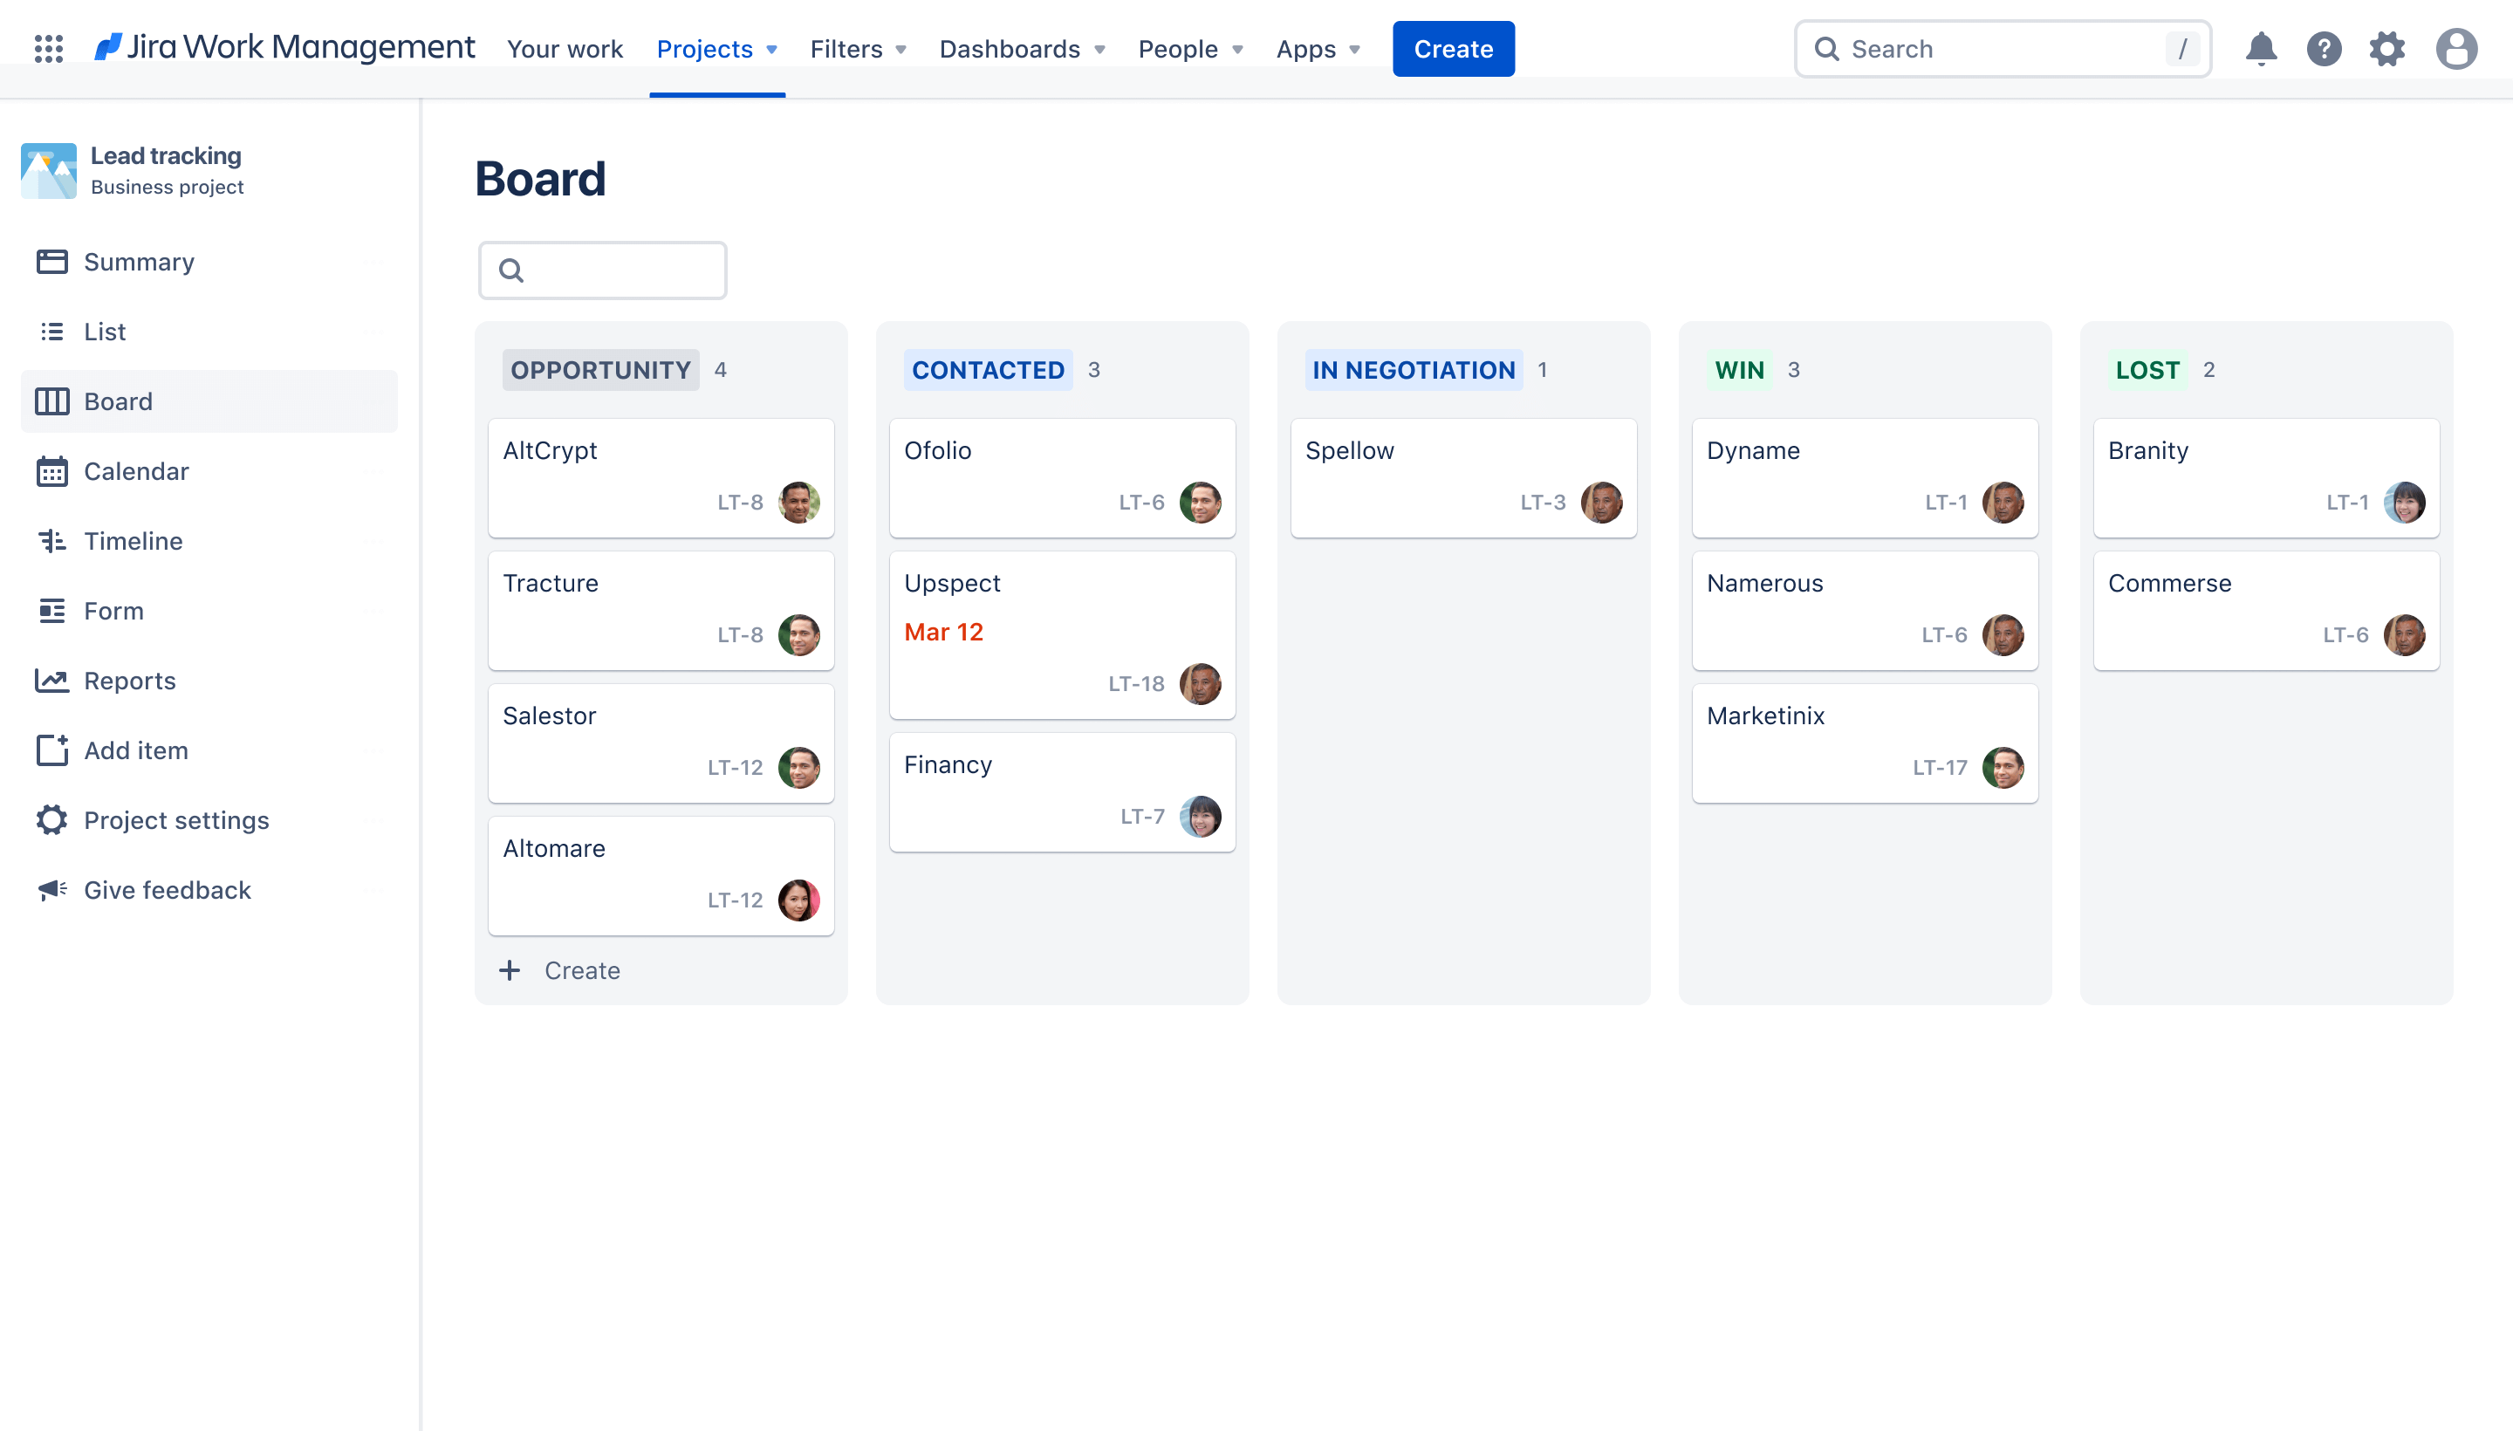Click the Add item icon in sidebar
Viewport: 2513px width, 1431px height.
[50, 750]
